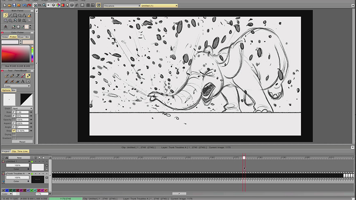Click the B pen color swatch beside hex field
The image size is (356, 200).
point(28,42)
